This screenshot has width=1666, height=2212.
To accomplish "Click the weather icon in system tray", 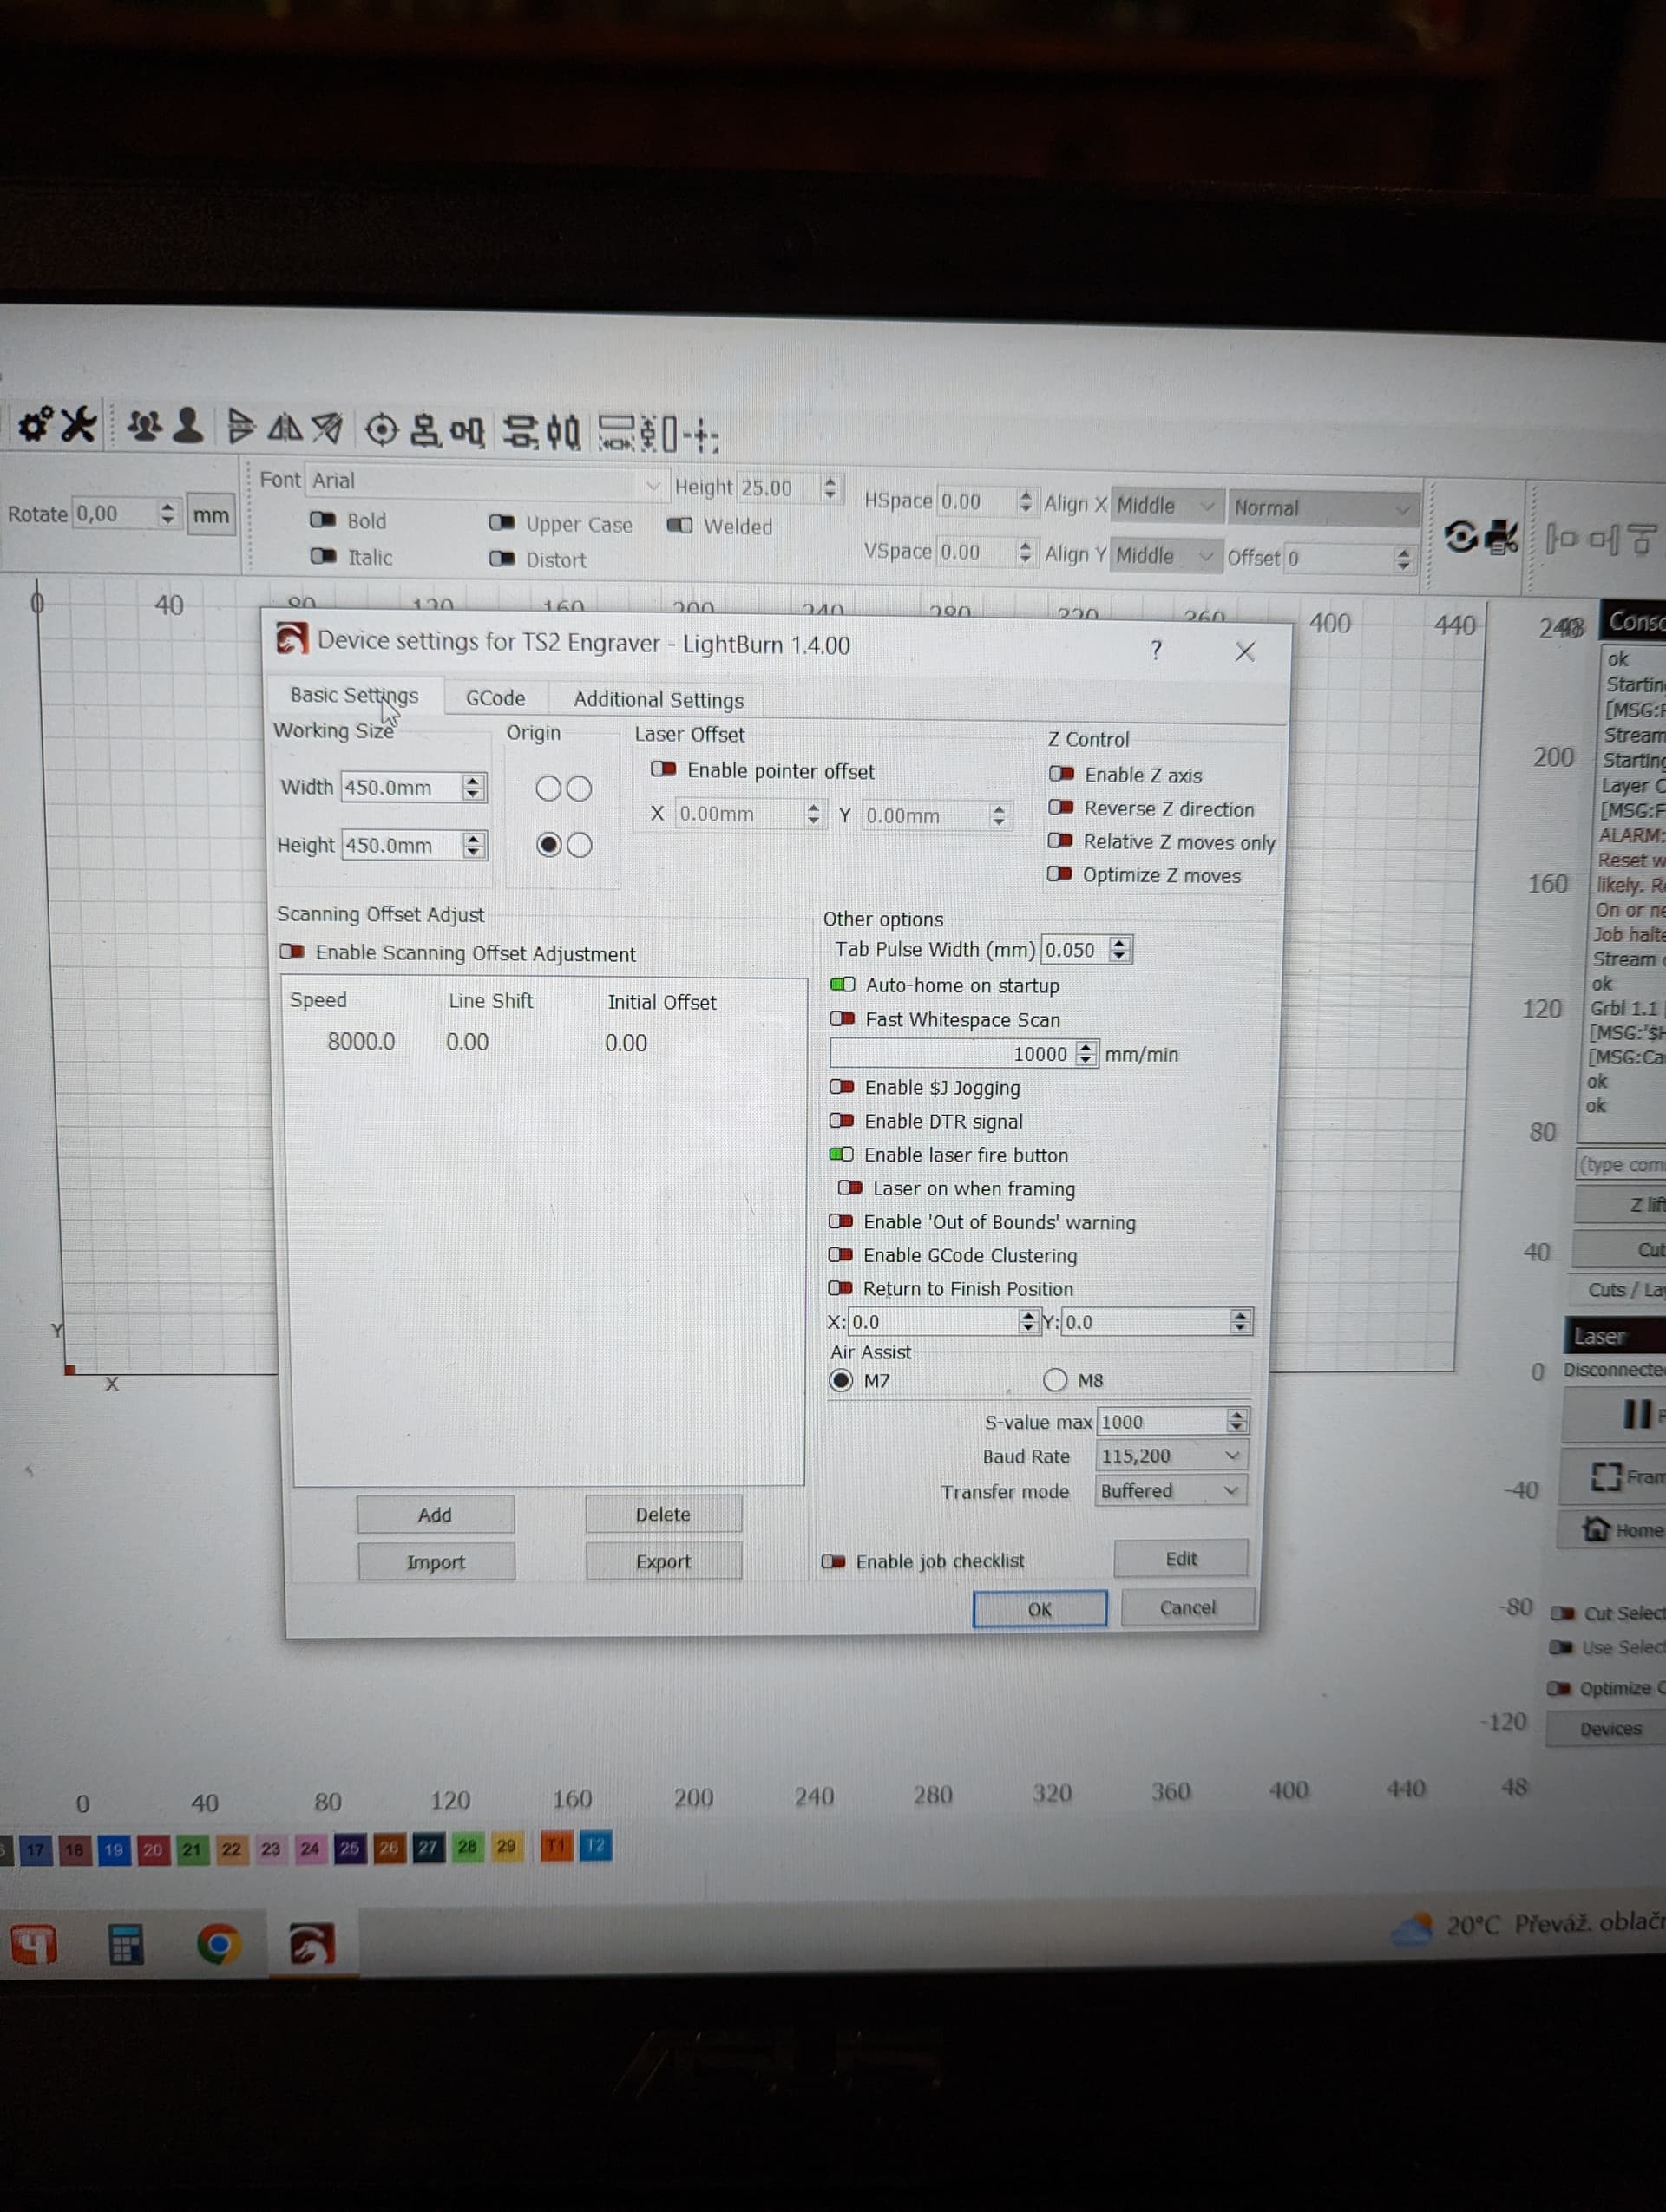I will pos(1412,1929).
